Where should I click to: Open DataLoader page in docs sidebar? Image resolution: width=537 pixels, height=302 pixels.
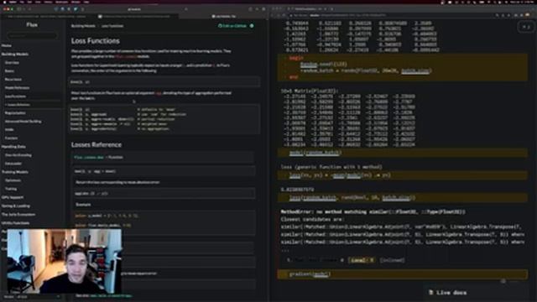point(13,164)
